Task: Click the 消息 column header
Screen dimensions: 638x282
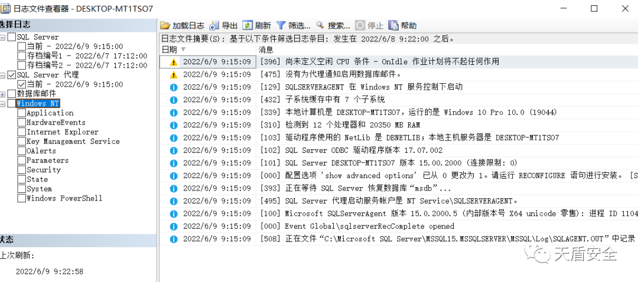Action: [x=266, y=50]
